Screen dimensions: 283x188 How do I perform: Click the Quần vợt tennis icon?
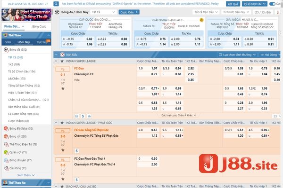coord(6,152)
